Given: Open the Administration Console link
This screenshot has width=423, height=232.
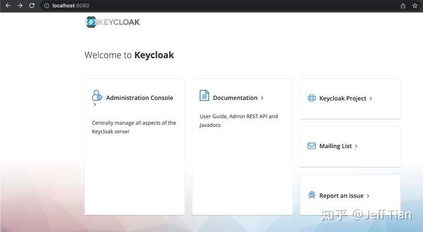Looking at the screenshot, I should coord(139,98).
